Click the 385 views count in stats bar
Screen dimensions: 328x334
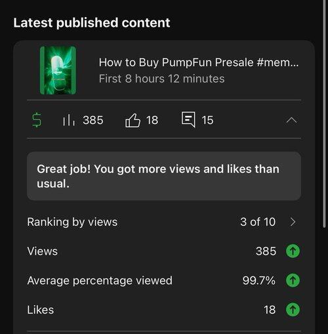pos(93,120)
